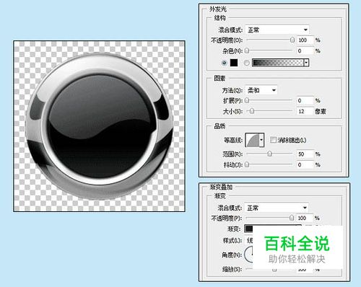Open the outer glow 混合模式 dropdown

[277, 30]
